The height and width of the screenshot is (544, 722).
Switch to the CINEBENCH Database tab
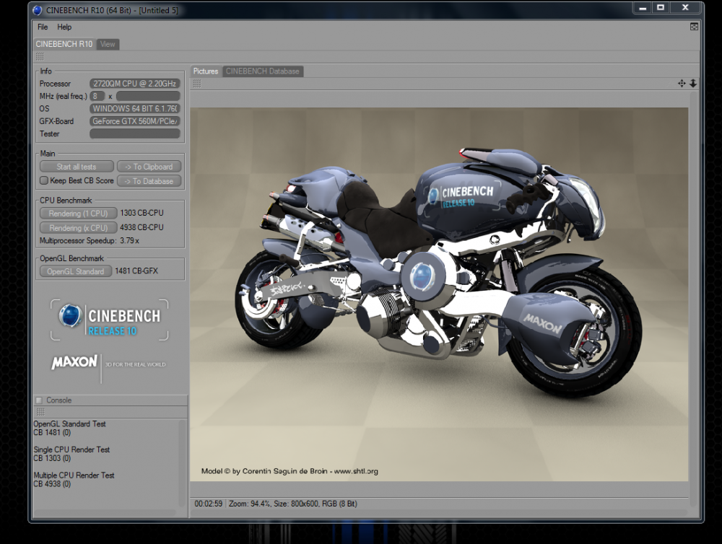point(262,71)
